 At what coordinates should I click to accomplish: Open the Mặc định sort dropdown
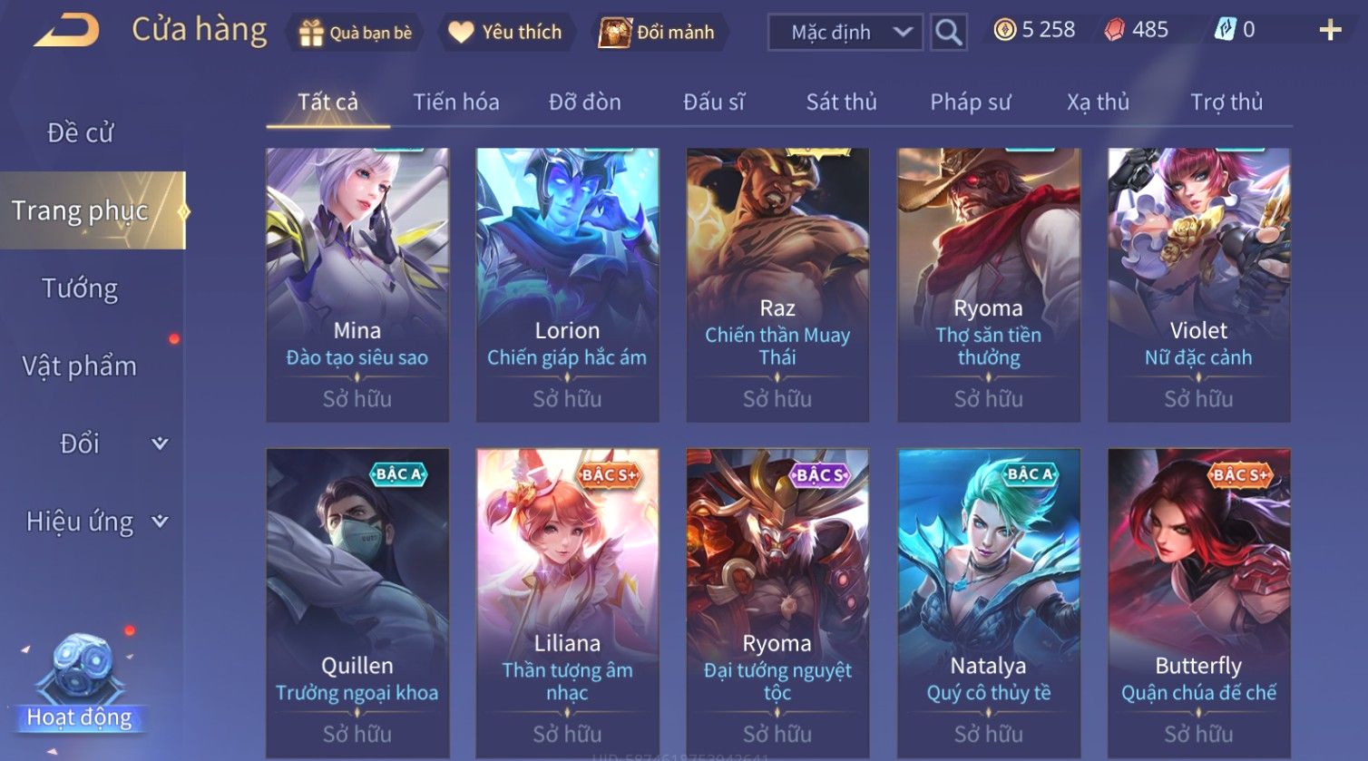(845, 33)
